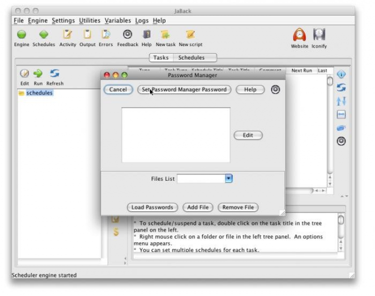Create a New task from toolbar

165,35
